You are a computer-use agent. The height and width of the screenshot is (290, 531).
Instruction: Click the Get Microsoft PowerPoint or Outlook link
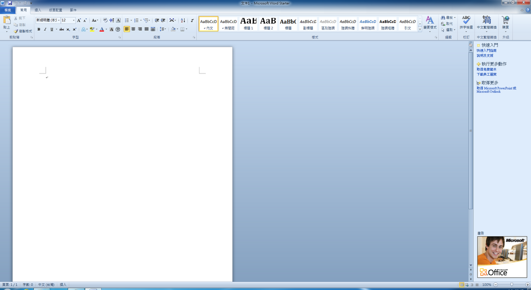(x=496, y=90)
